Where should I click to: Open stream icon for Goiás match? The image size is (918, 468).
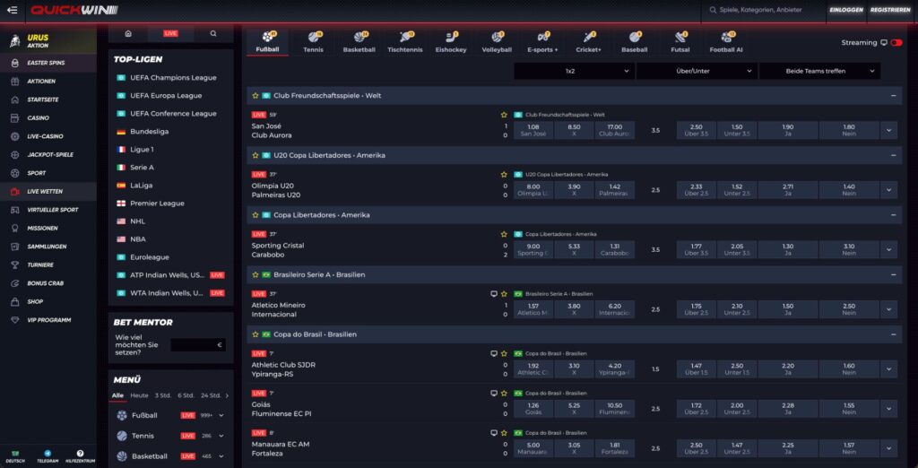click(494, 393)
